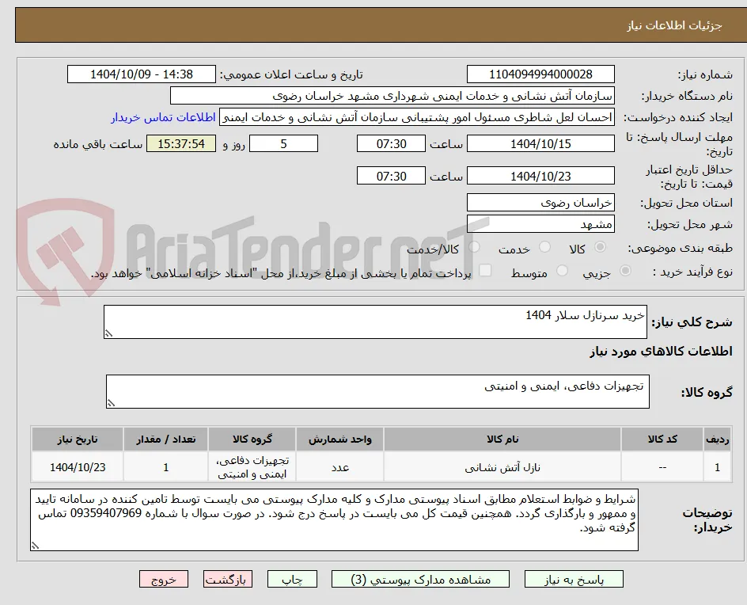Click the resize handle of توضیحات خریدار box
This screenshot has width=747, height=605.
point(35,546)
